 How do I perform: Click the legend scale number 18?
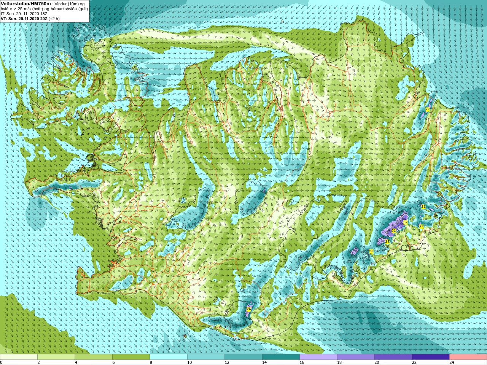(x=339, y=362)
